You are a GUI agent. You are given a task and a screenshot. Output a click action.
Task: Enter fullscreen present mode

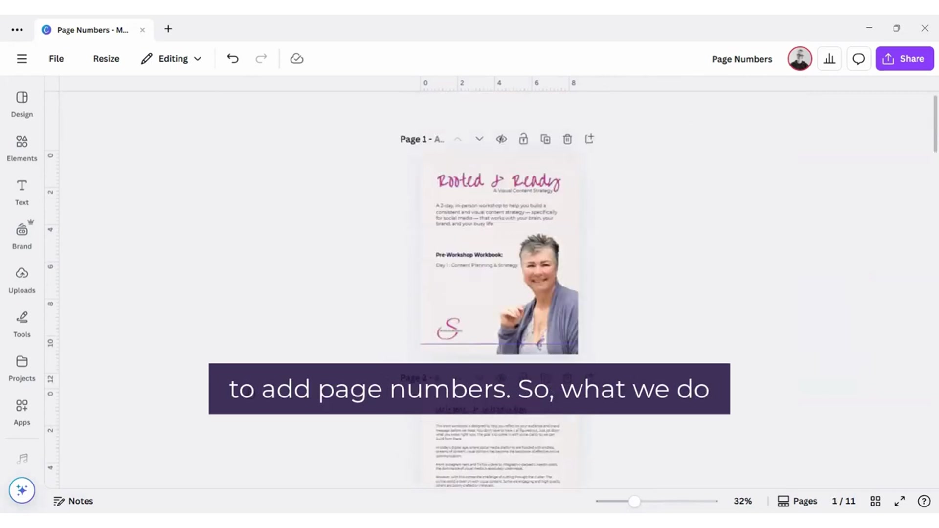(900, 501)
